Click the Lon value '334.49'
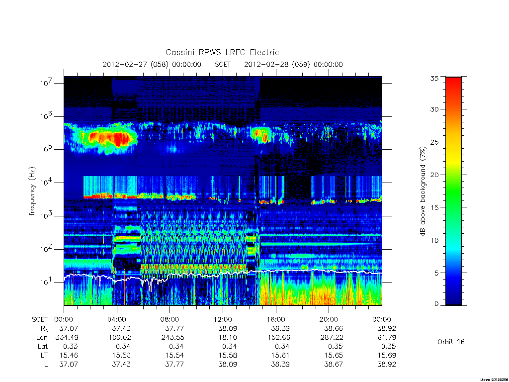Screen dimensions: 509x382 pos(67,338)
